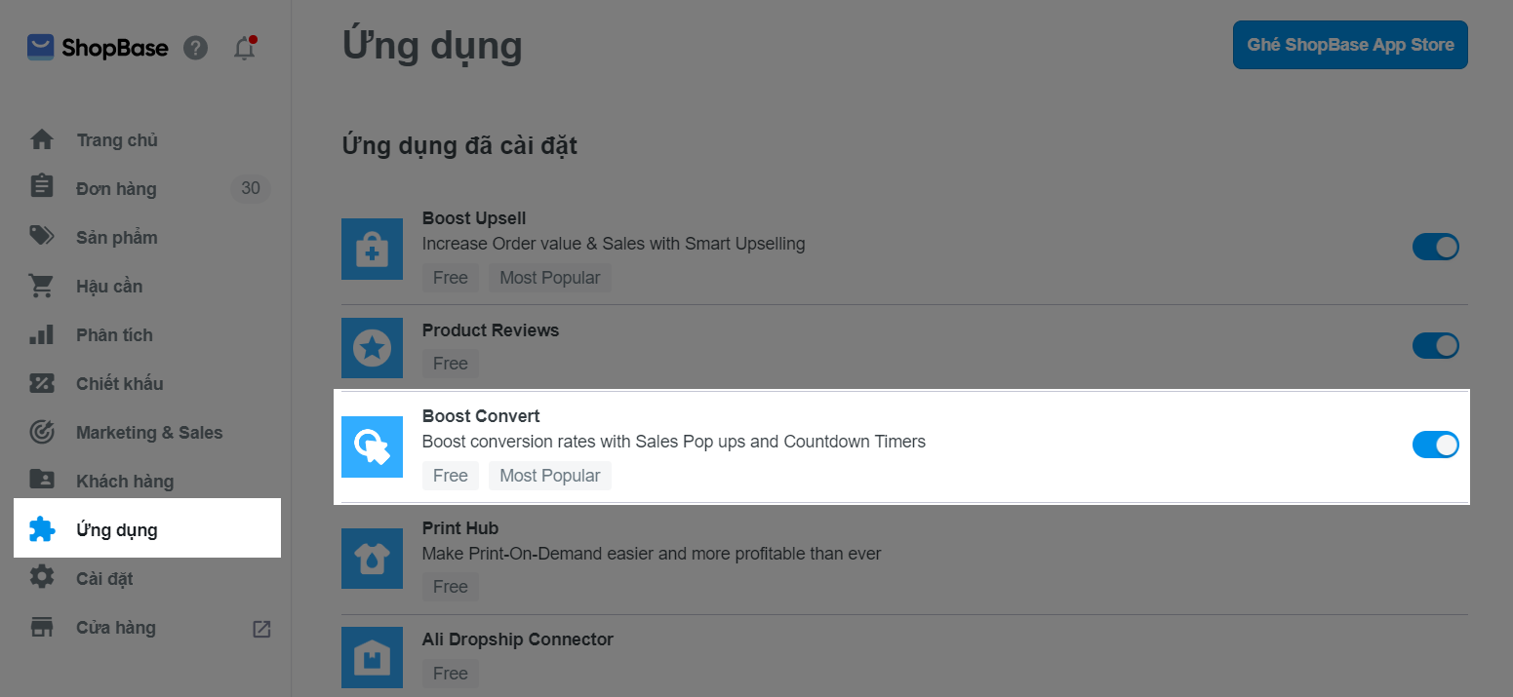The height and width of the screenshot is (697, 1513).
Task: Click the ShopBase logo
Action: [98, 48]
